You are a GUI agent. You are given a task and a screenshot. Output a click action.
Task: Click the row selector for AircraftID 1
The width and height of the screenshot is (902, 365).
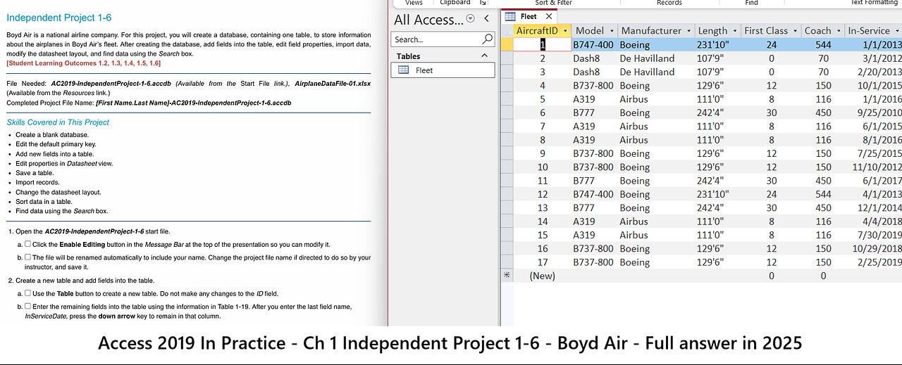coord(506,44)
